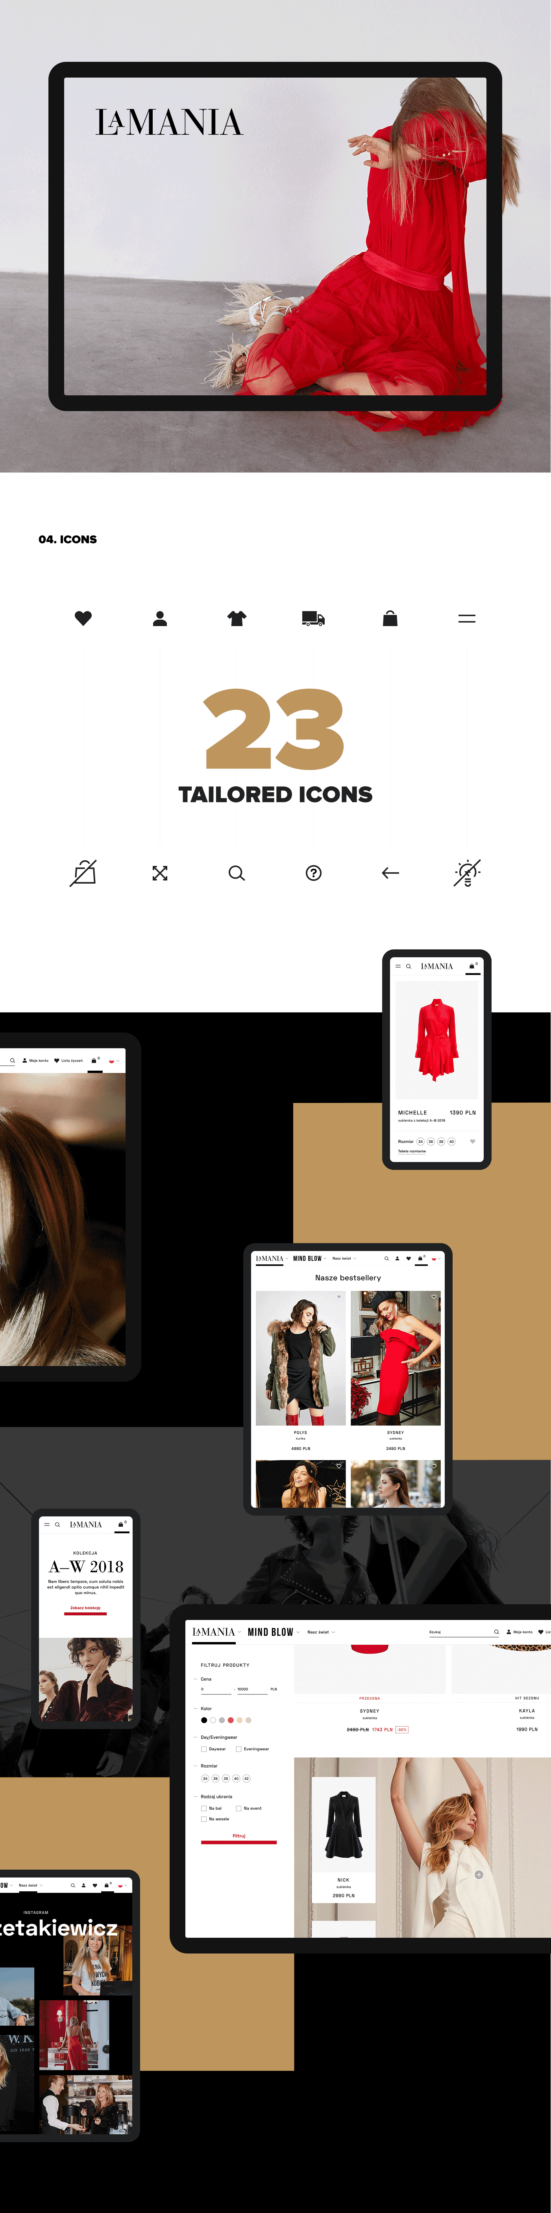Image resolution: width=551 pixels, height=2213 pixels.
Task: Open the flag language dropdown on the bestsellers tablet
Action: click(x=435, y=1259)
